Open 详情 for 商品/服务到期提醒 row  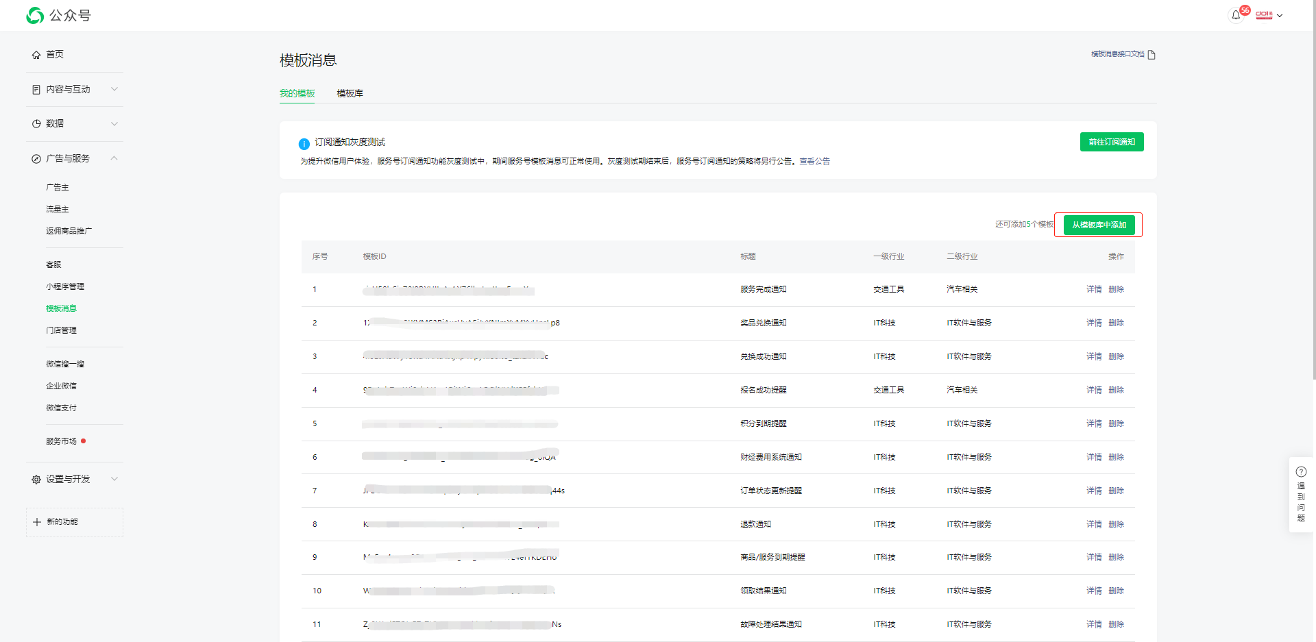1094,557
